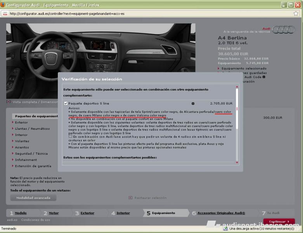Go to step 3 Exterior
The height and width of the screenshot is (233, 303).
pyautogui.click(x=87, y=213)
